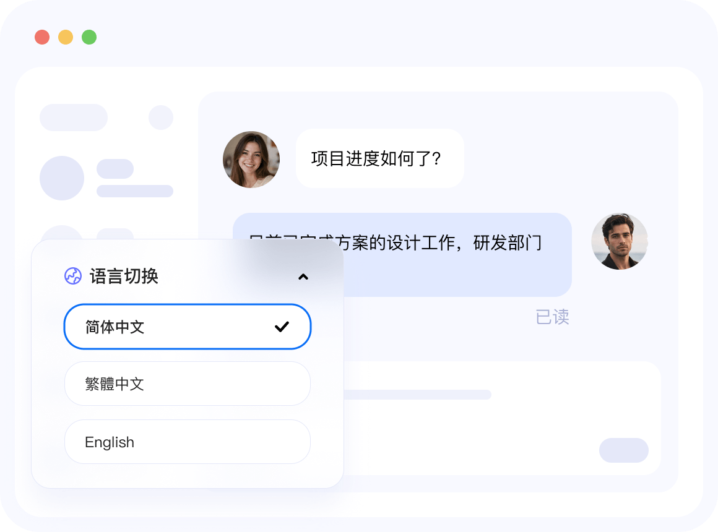Click the checkmark in the 简体中文 row
The height and width of the screenshot is (532, 718).
(x=282, y=327)
